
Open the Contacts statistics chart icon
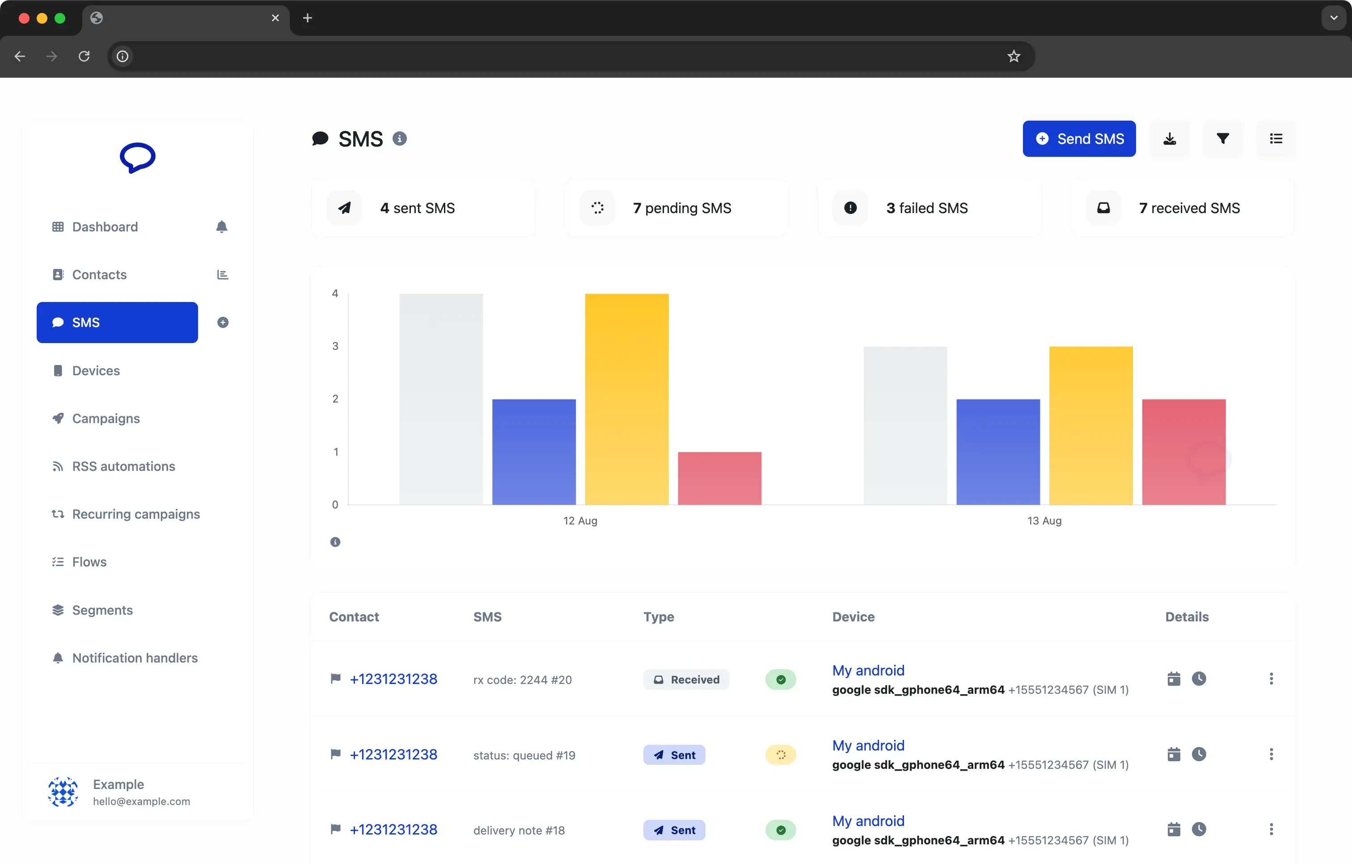(222, 274)
